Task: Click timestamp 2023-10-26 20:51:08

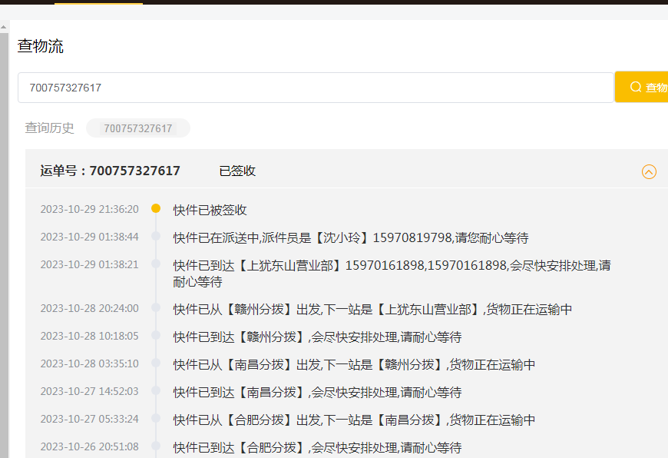Action: [x=90, y=447]
